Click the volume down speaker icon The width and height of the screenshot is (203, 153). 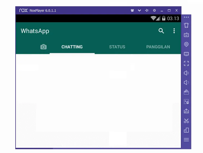point(186,82)
